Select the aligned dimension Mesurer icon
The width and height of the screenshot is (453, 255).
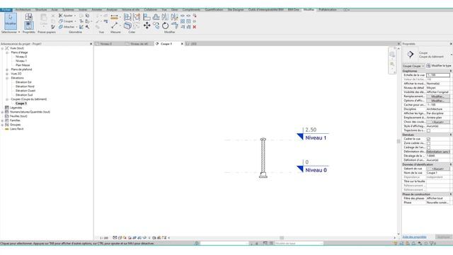pos(115,17)
